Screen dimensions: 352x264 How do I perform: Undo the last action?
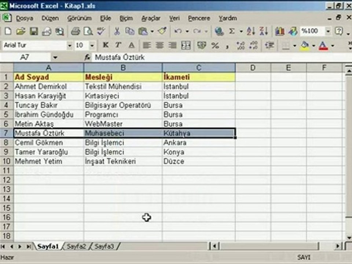pyautogui.click(x=178, y=31)
